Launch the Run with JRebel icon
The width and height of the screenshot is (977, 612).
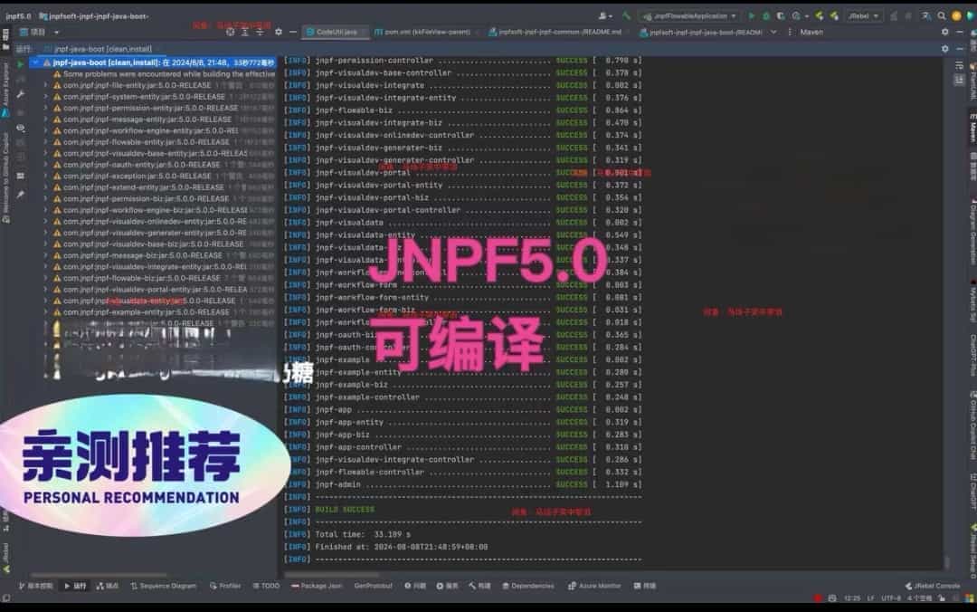(x=820, y=15)
